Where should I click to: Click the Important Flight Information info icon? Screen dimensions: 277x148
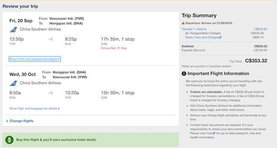click(184, 74)
